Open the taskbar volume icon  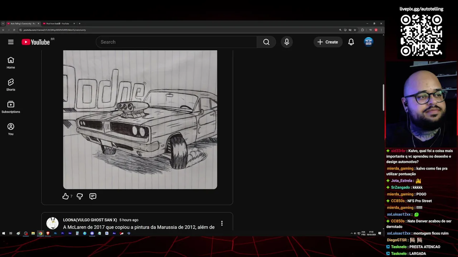coord(355,233)
